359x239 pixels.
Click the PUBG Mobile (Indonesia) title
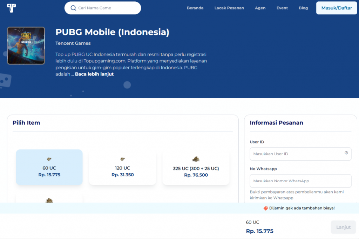click(112, 32)
